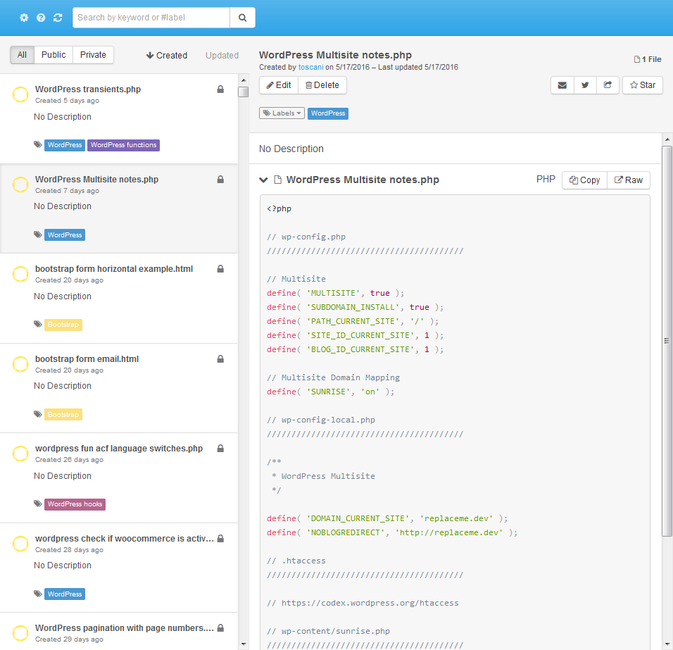
Task: Click the PHP language label
Action: point(546,179)
